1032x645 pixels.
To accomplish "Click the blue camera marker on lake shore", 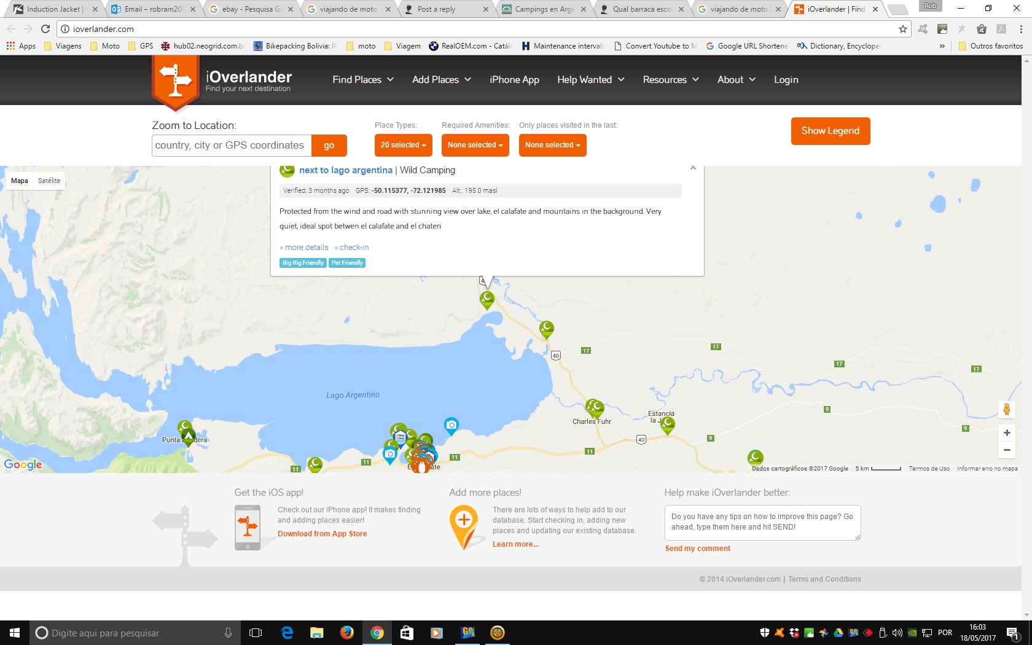I will click(451, 426).
